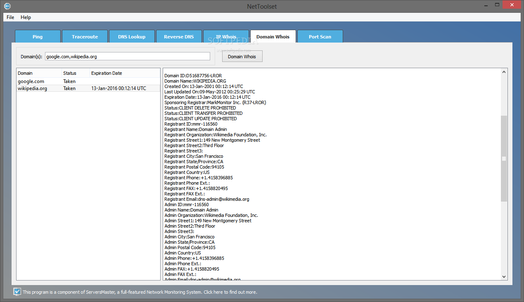Click the Created On:13-Jan-2001 line
Screen dimensions: 524x302
(x=204, y=86)
